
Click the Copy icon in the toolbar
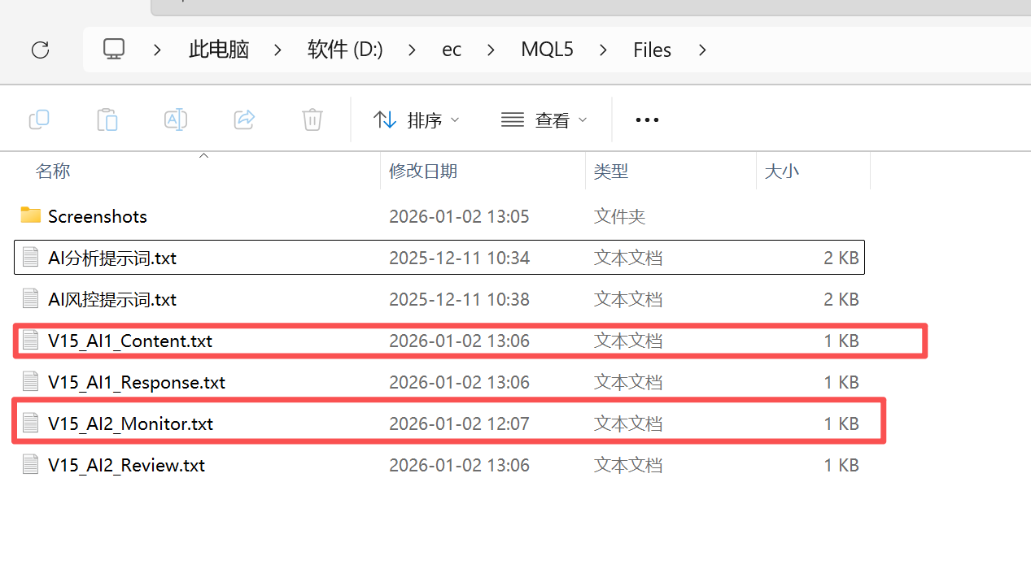tap(38, 119)
